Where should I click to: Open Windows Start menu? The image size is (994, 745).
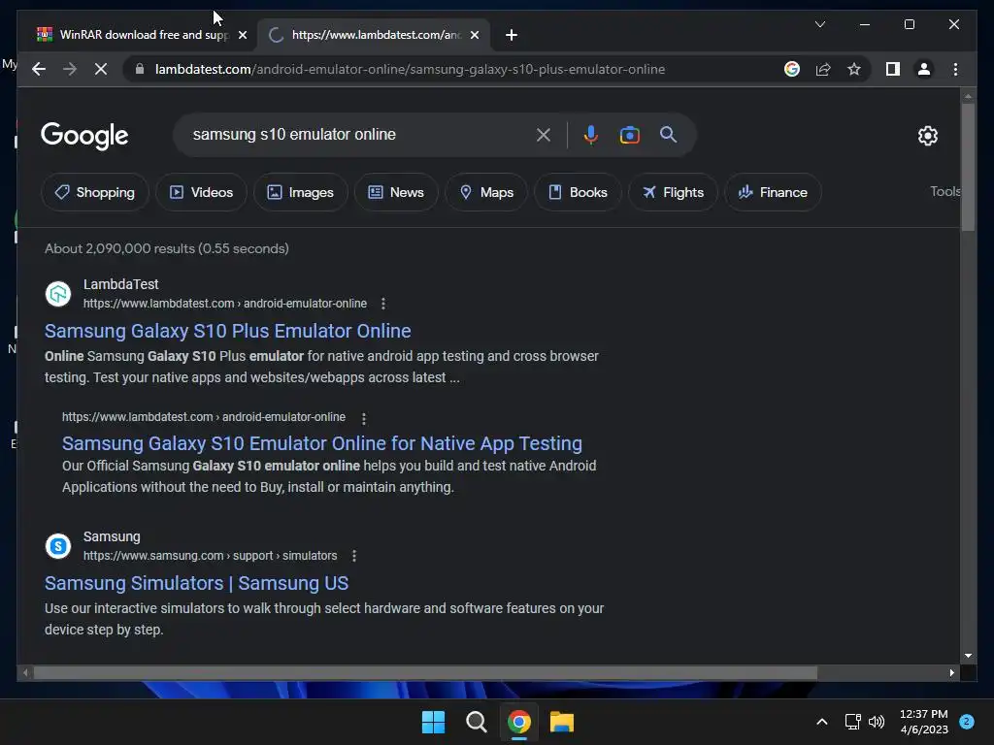(x=434, y=722)
